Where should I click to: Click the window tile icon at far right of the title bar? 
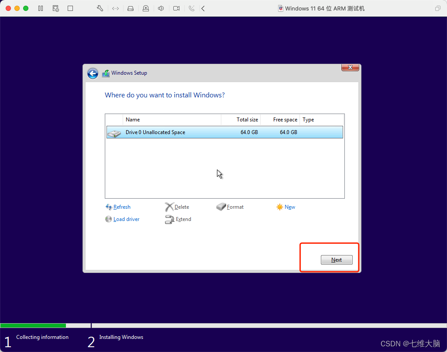[x=437, y=9]
